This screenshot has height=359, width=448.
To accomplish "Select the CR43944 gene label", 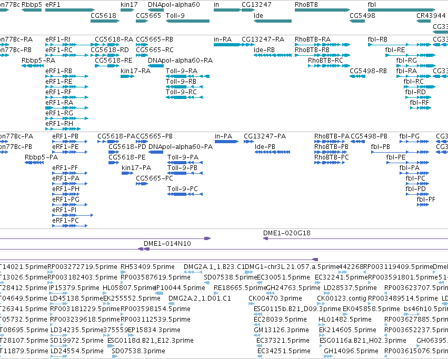I will [431, 15].
